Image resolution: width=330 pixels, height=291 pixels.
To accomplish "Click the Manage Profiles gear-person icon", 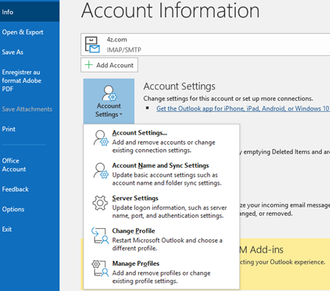I will coord(100,268).
